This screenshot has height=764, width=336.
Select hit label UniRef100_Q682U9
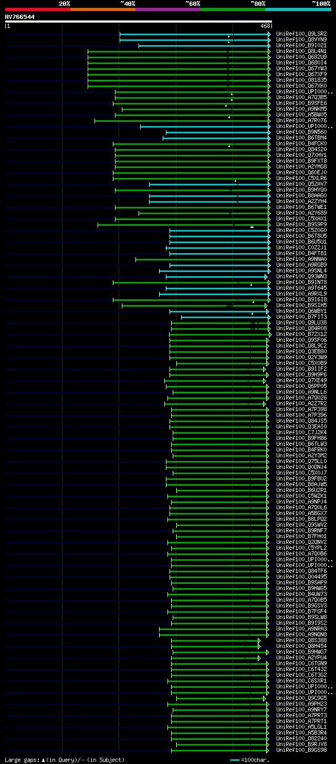301,57
